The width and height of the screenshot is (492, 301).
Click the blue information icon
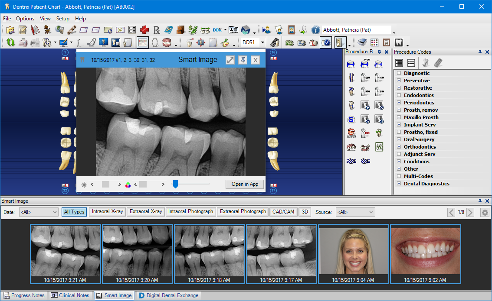pos(315,30)
